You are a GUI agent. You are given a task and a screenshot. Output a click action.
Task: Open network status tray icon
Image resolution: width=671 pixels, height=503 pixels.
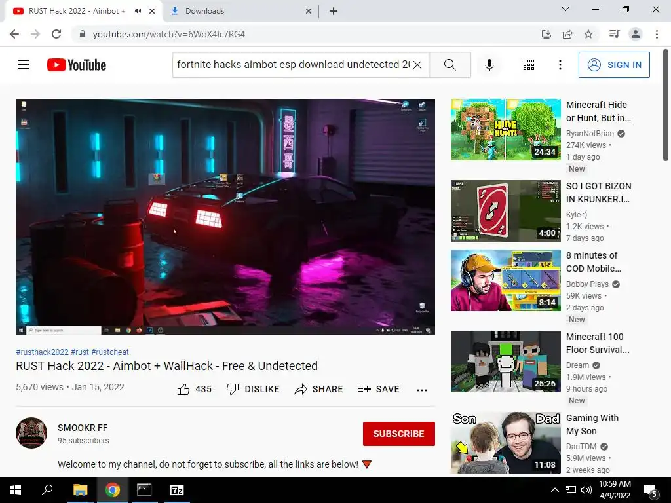pyautogui.click(x=571, y=490)
